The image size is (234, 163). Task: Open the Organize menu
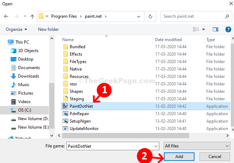pyautogui.click(x=16, y=29)
